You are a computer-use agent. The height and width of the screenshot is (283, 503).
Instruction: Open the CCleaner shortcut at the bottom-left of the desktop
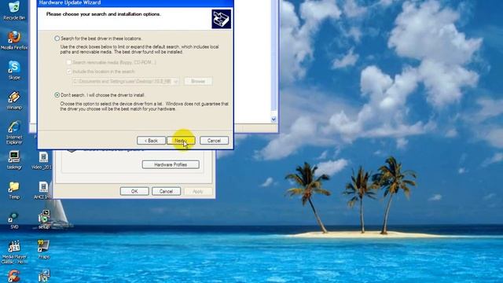tap(14, 276)
